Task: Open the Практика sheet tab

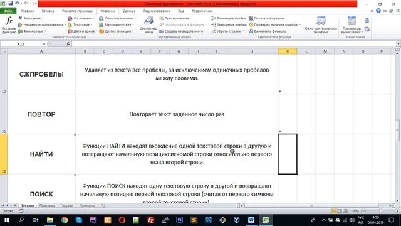Action: [47, 205]
